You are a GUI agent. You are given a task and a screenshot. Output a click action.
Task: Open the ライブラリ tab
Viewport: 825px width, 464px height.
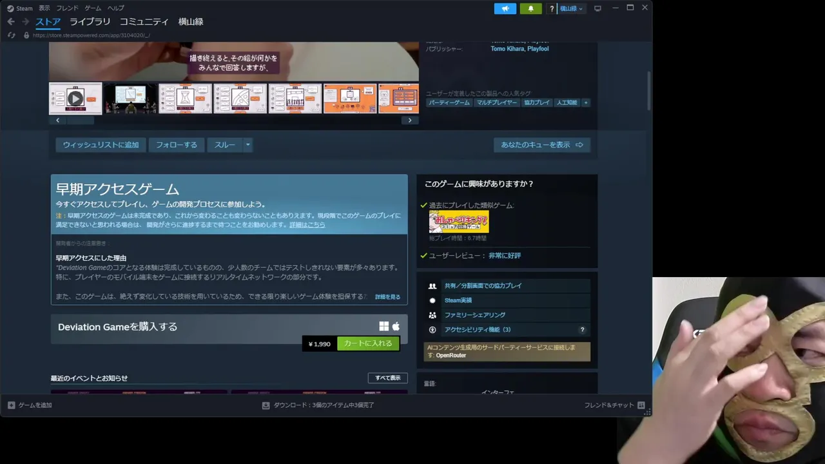coord(90,22)
